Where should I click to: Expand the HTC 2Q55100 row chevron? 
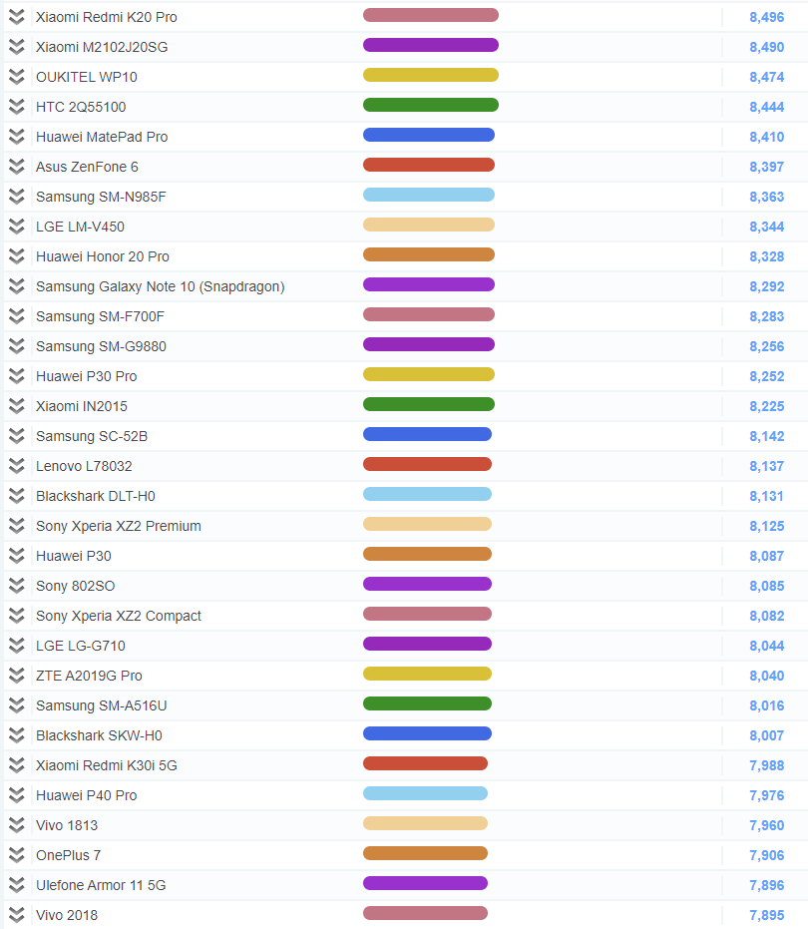(17, 107)
